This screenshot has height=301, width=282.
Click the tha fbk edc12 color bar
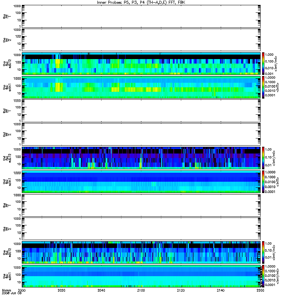tap(263, 64)
